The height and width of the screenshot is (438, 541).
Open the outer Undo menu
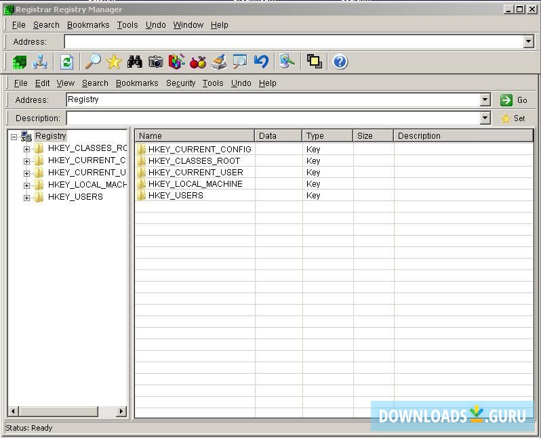click(156, 25)
